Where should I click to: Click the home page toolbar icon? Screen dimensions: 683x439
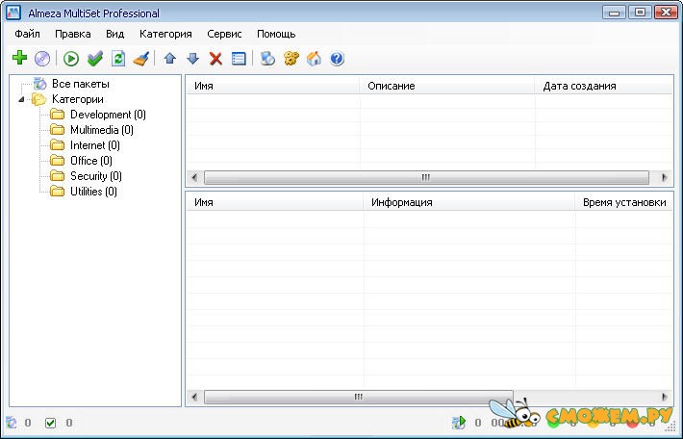[314, 59]
